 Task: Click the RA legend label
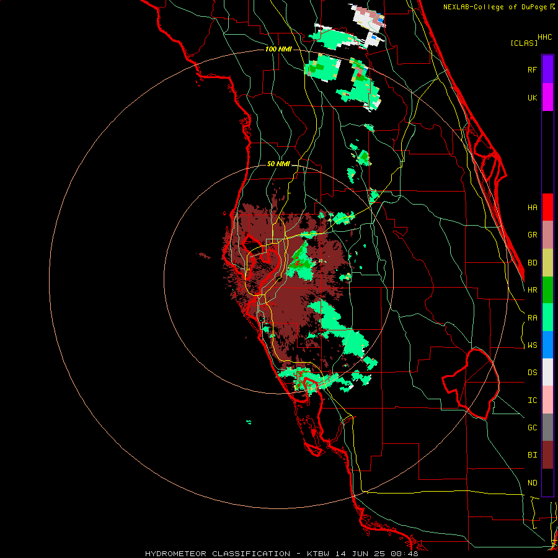(532, 317)
